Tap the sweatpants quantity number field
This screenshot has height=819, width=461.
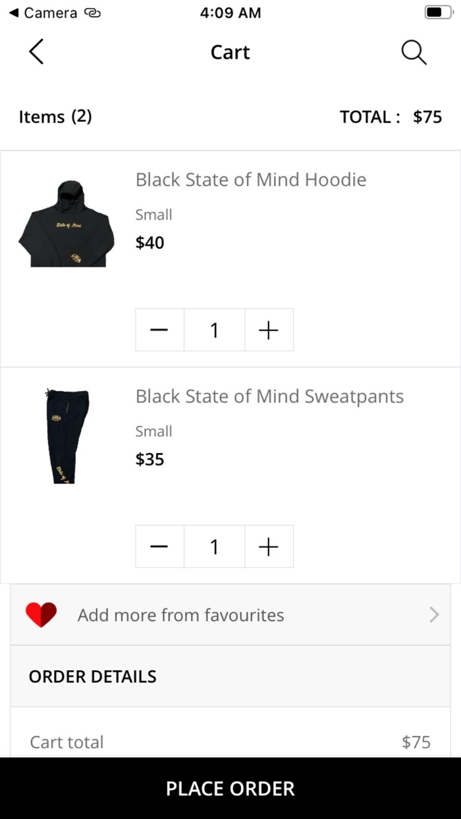[214, 546]
